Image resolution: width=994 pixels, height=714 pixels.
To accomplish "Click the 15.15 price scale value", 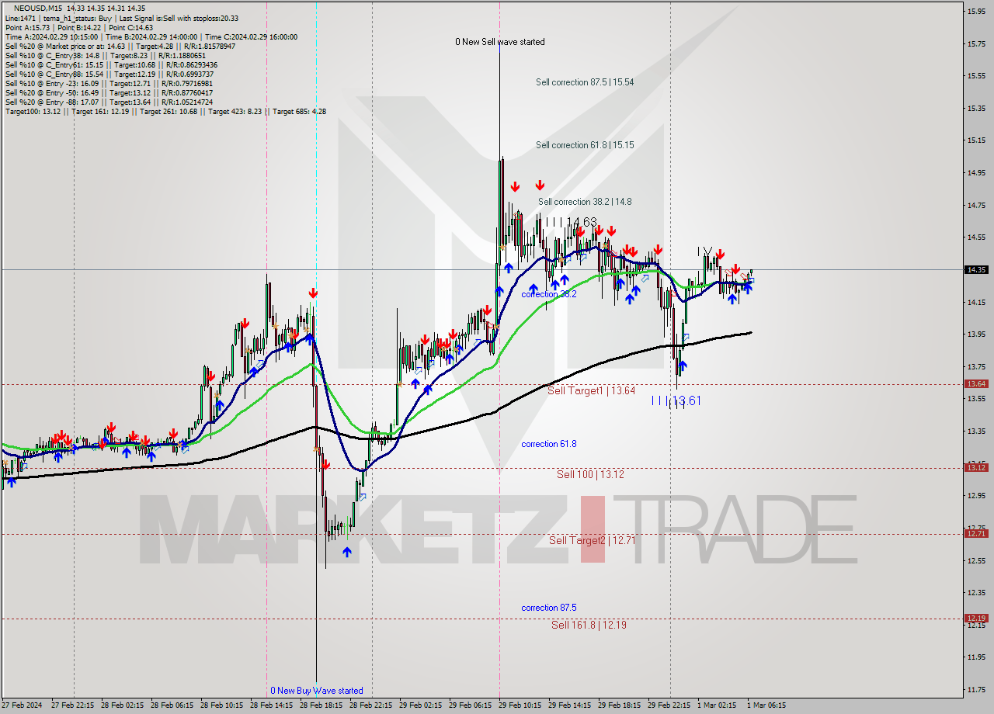I will pos(976,140).
